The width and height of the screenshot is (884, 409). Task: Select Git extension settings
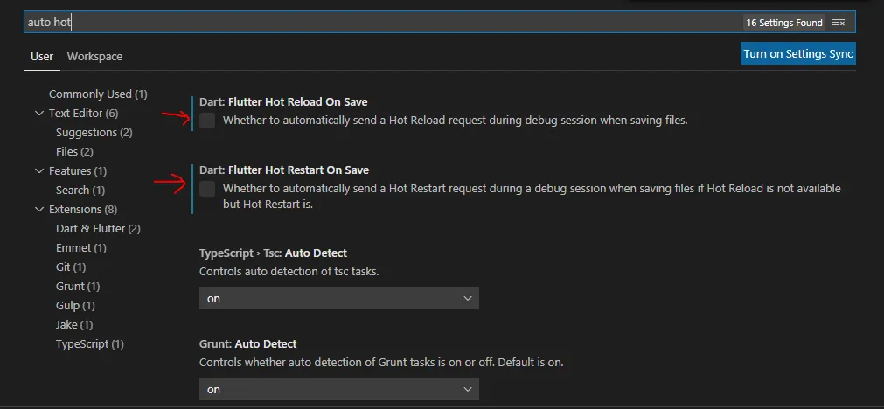(x=70, y=267)
